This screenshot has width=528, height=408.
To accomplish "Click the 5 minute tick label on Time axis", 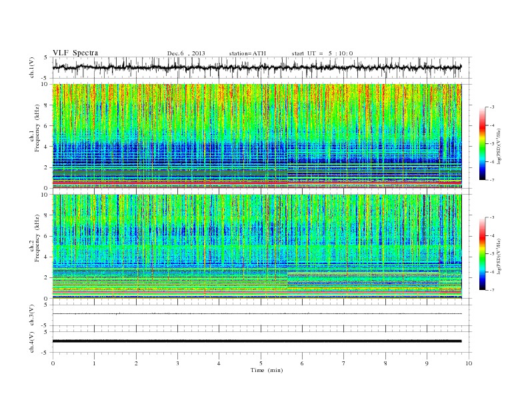I will (x=261, y=363).
